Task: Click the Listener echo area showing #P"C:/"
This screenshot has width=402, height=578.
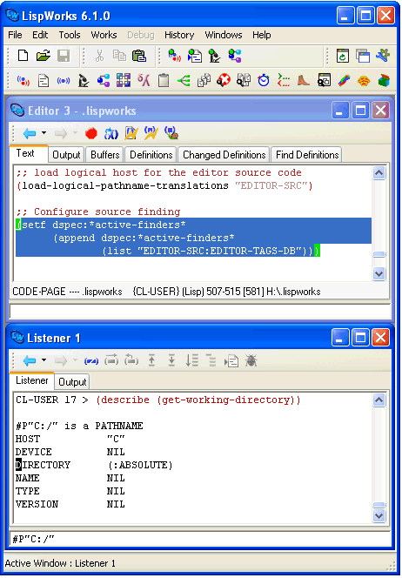Action: (200, 539)
